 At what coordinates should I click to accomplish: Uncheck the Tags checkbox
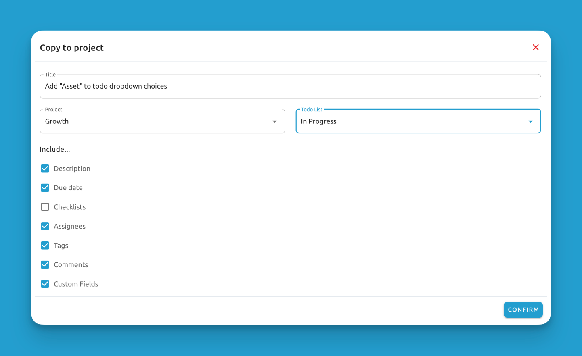tap(45, 246)
